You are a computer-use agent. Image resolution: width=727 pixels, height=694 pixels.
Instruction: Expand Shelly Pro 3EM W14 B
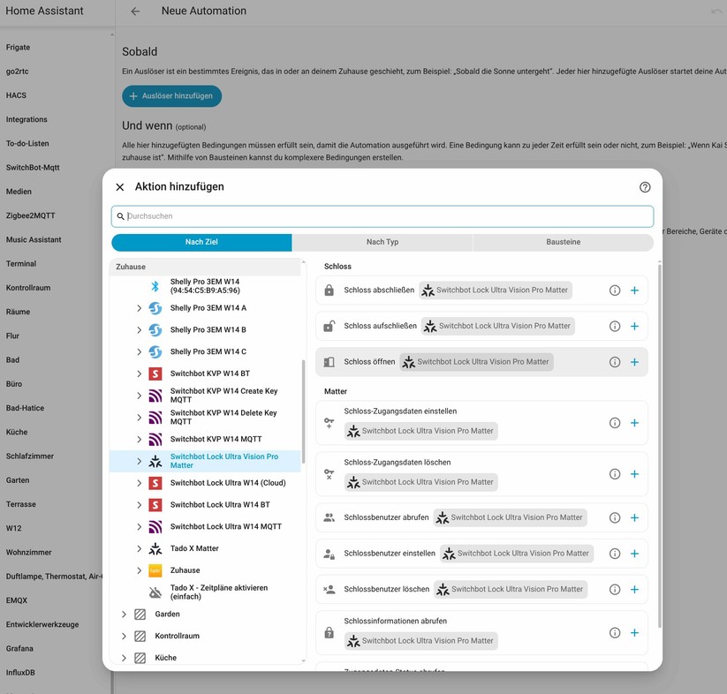pos(139,330)
